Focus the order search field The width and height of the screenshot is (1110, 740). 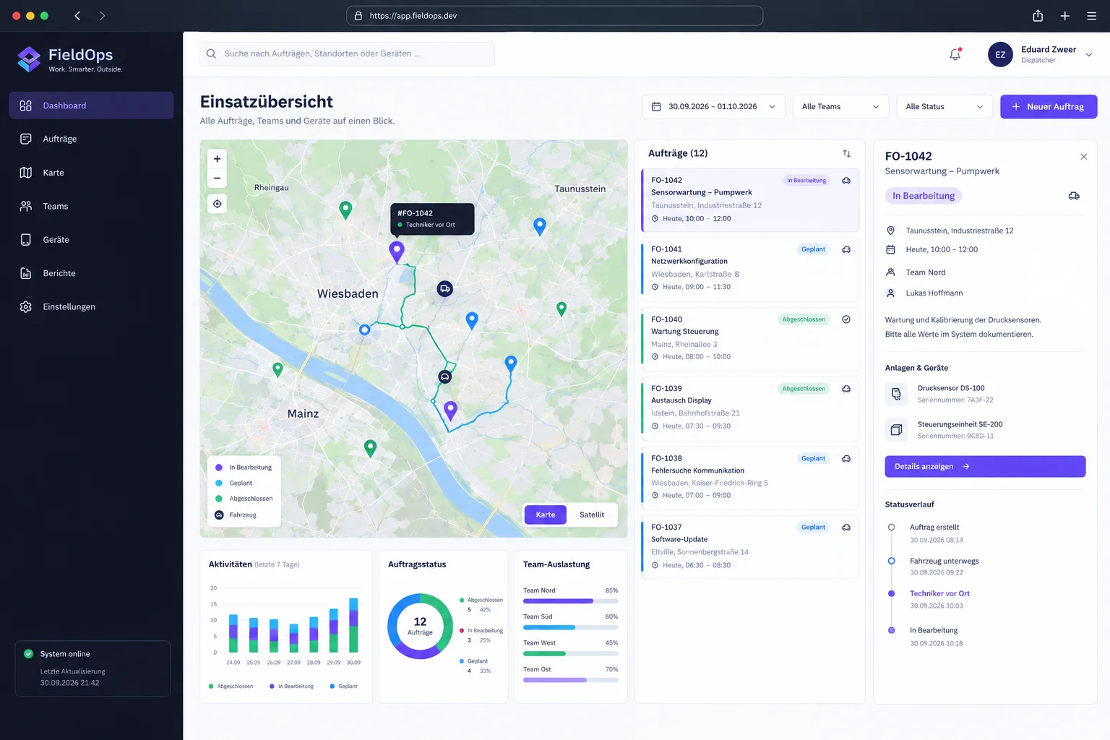pyautogui.click(x=347, y=54)
